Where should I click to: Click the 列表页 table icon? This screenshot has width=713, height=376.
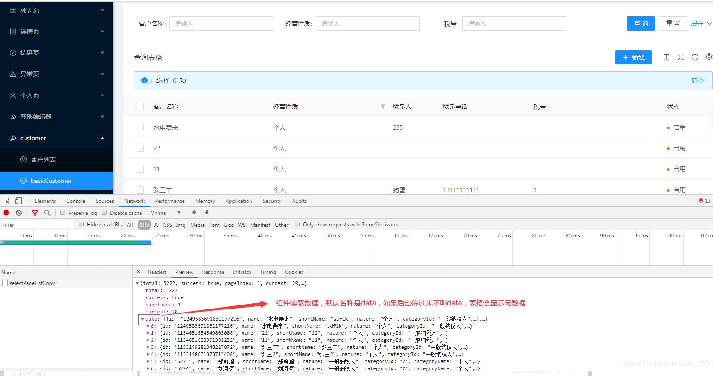click(13, 10)
